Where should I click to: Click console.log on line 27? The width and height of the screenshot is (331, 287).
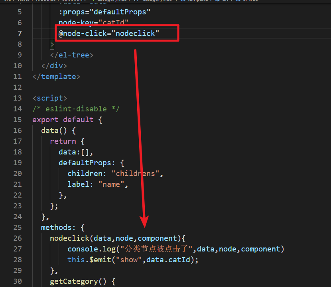click(91, 249)
